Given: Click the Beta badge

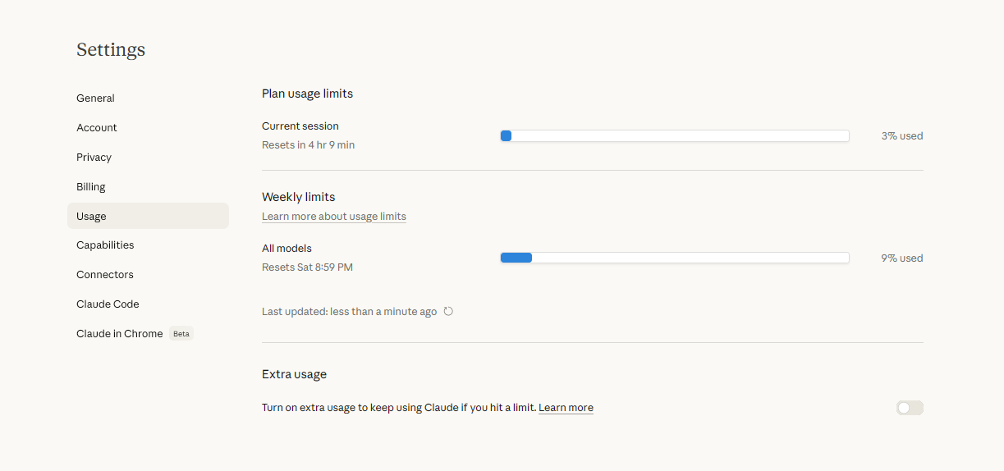Looking at the screenshot, I should click(181, 334).
